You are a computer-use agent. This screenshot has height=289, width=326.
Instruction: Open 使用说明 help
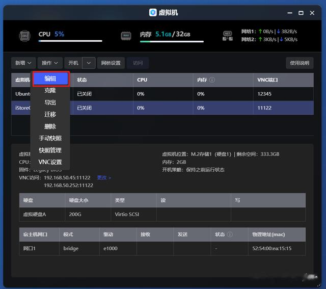[300, 63]
